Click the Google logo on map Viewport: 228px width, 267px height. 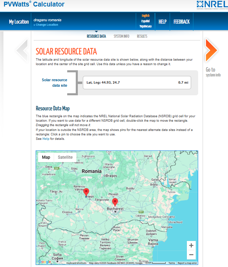pos(44,262)
